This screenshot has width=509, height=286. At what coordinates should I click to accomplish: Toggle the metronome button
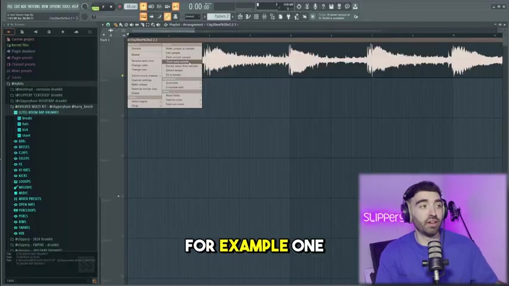pyautogui.click(x=143, y=7)
